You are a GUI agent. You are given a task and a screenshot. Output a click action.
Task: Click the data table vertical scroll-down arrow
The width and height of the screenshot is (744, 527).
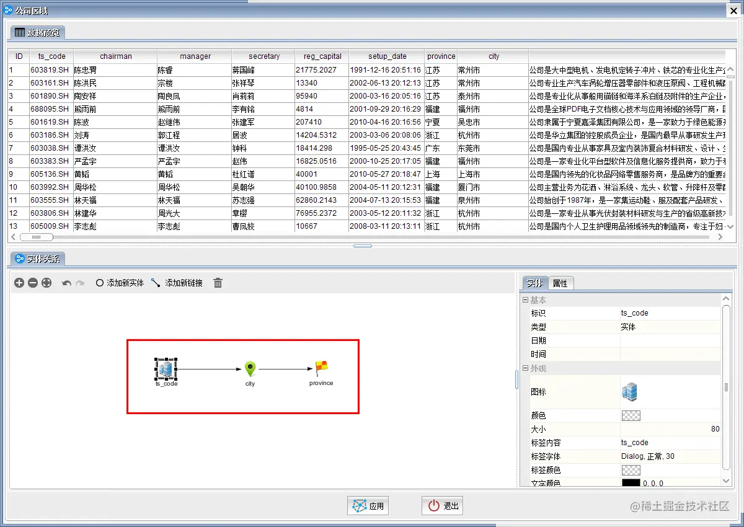point(729,227)
